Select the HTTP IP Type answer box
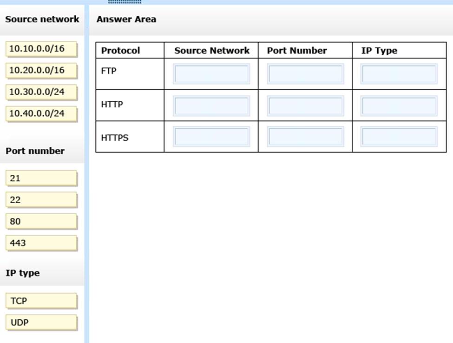 coord(399,106)
